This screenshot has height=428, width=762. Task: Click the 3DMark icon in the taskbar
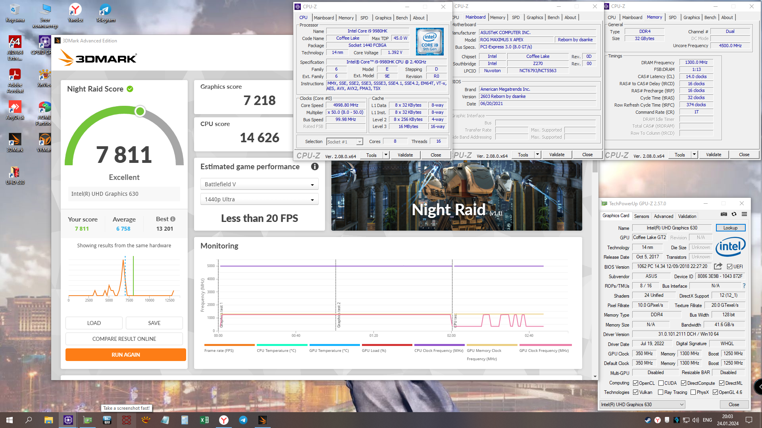pos(262,420)
